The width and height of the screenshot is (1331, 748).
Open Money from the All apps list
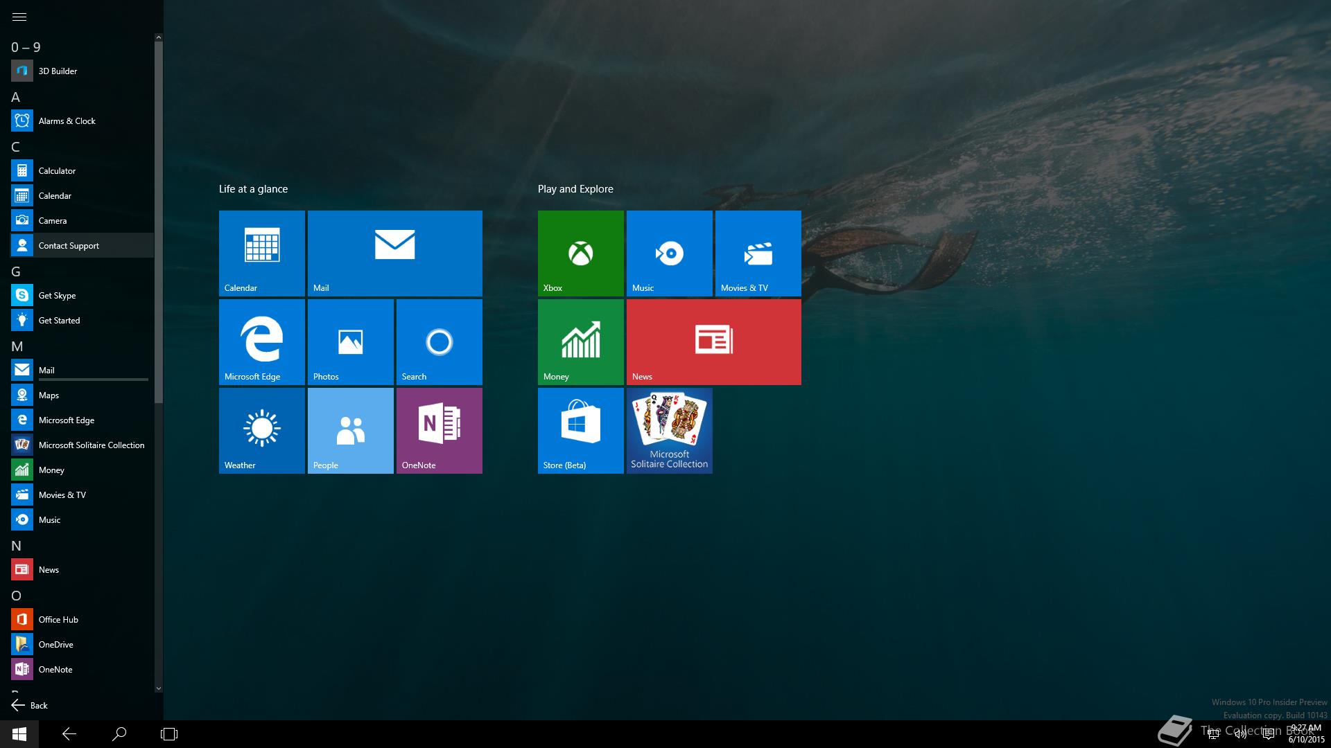(82, 470)
